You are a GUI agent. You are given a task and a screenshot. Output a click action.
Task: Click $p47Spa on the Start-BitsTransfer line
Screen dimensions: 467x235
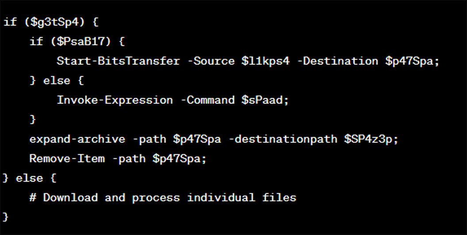pyautogui.click(x=409, y=61)
